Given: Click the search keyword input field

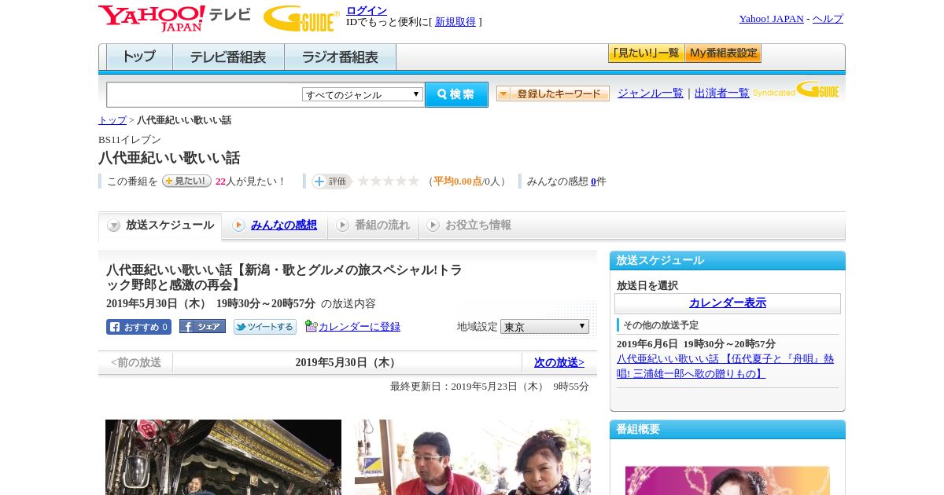Looking at the screenshot, I should click(x=205, y=94).
